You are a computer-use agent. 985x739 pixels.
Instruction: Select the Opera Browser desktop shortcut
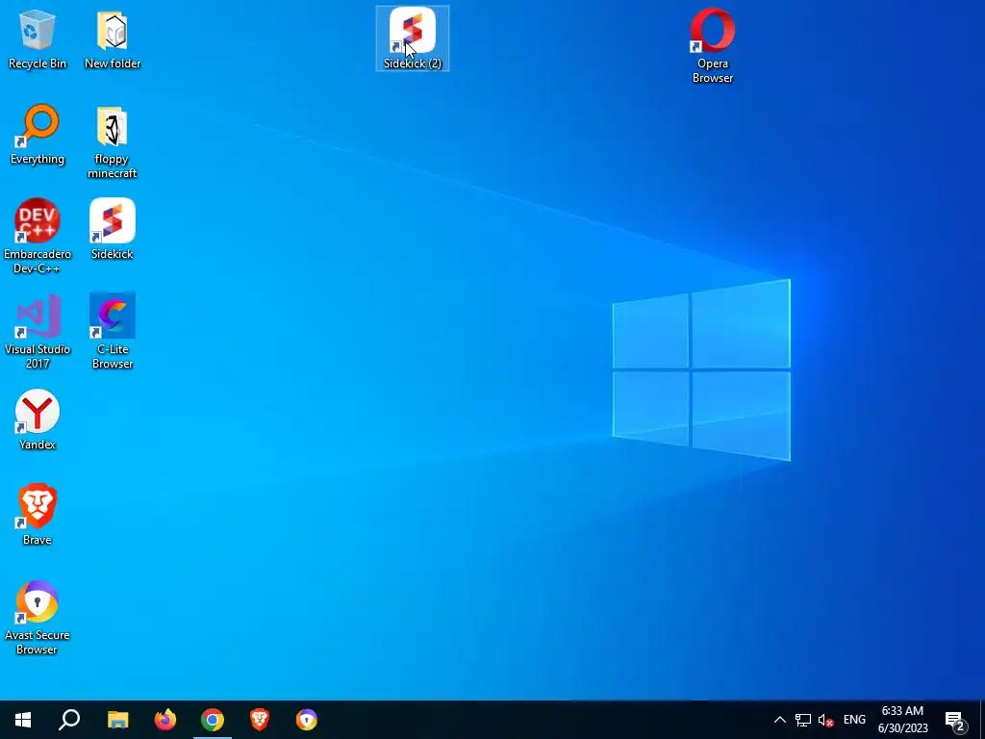(713, 46)
